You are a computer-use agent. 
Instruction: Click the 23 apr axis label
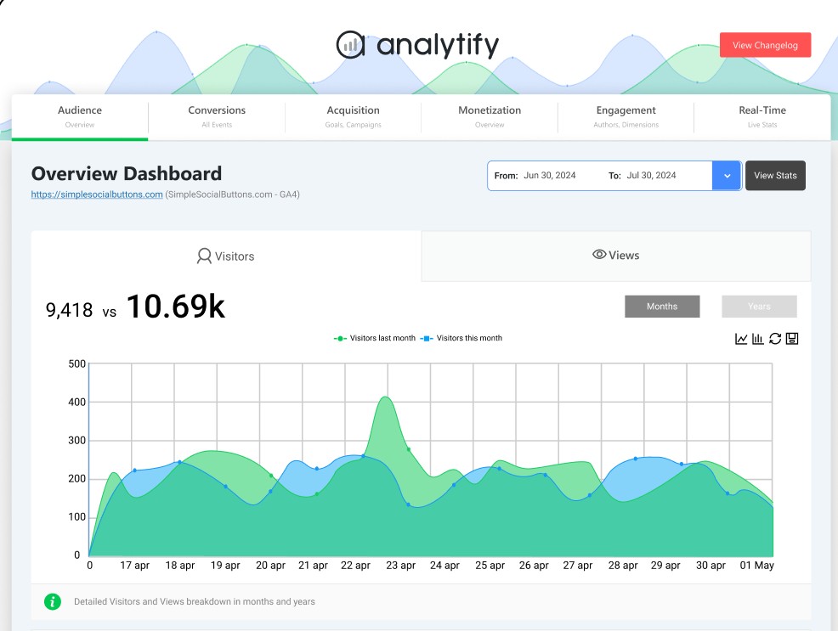pos(401,566)
